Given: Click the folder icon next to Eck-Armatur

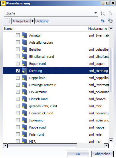Looking at the screenshot, I should (x=25, y=92).
